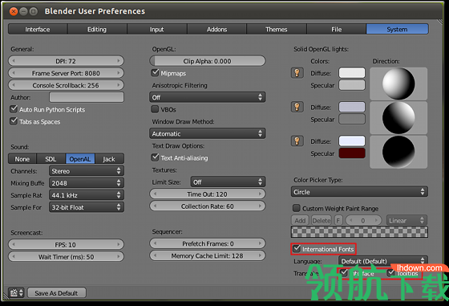Viewport: 449px width, 306px height.
Task: Select Jack sound device
Action: (x=109, y=159)
